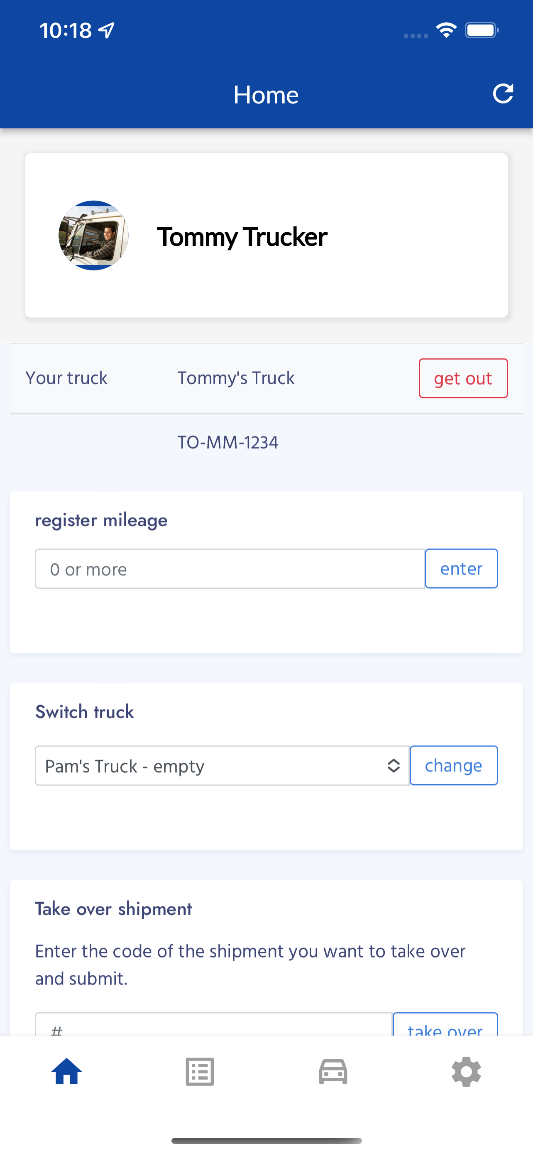Screen dimensions: 533x1154
Task: Open the list tab icon
Action: pyautogui.click(x=200, y=1072)
